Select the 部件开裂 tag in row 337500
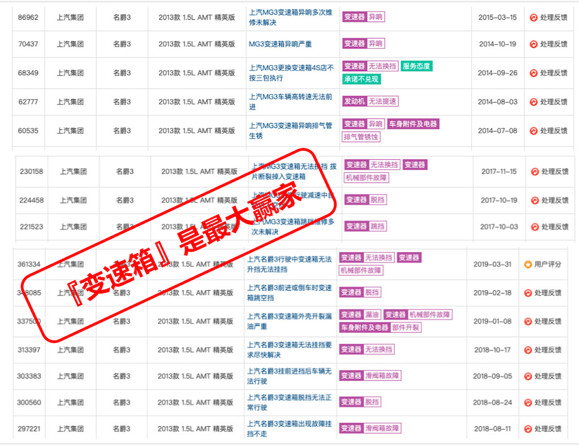Image resolution: width=579 pixels, height=446 pixels. tap(405, 327)
